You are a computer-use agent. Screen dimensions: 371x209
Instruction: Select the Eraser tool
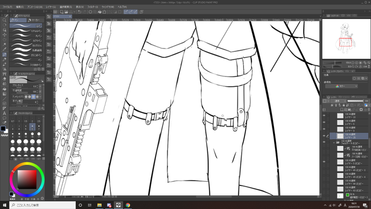point(4,79)
